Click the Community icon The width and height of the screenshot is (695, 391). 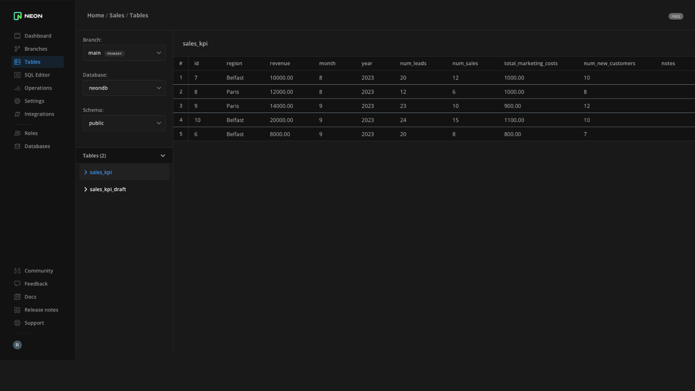click(17, 271)
